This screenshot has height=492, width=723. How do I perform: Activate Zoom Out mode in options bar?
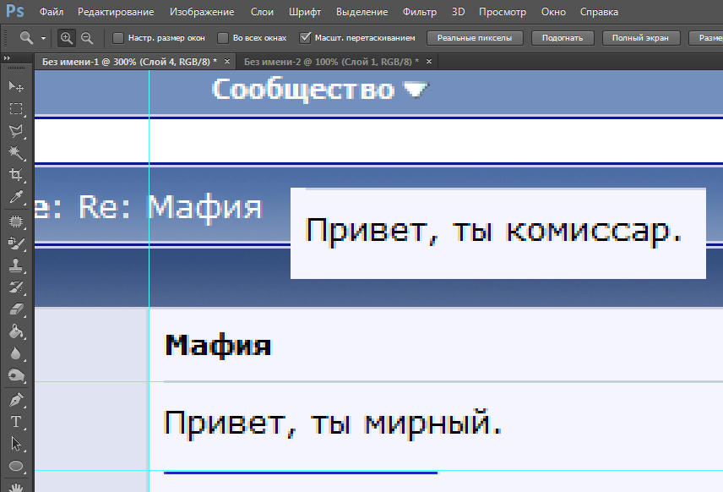click(87, 38)
